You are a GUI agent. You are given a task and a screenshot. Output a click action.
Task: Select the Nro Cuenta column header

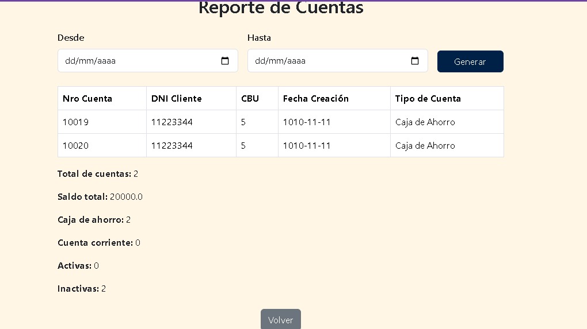point(87,99)
